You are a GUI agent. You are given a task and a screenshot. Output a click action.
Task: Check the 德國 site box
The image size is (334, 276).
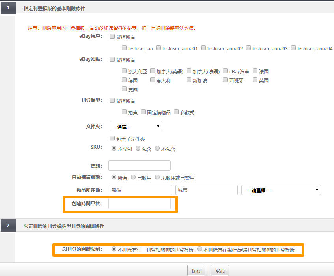124,80
